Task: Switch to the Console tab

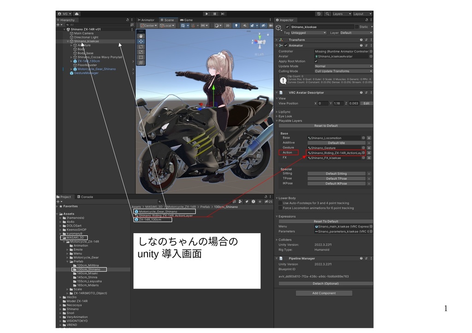Action: click(x=85, y=197)
